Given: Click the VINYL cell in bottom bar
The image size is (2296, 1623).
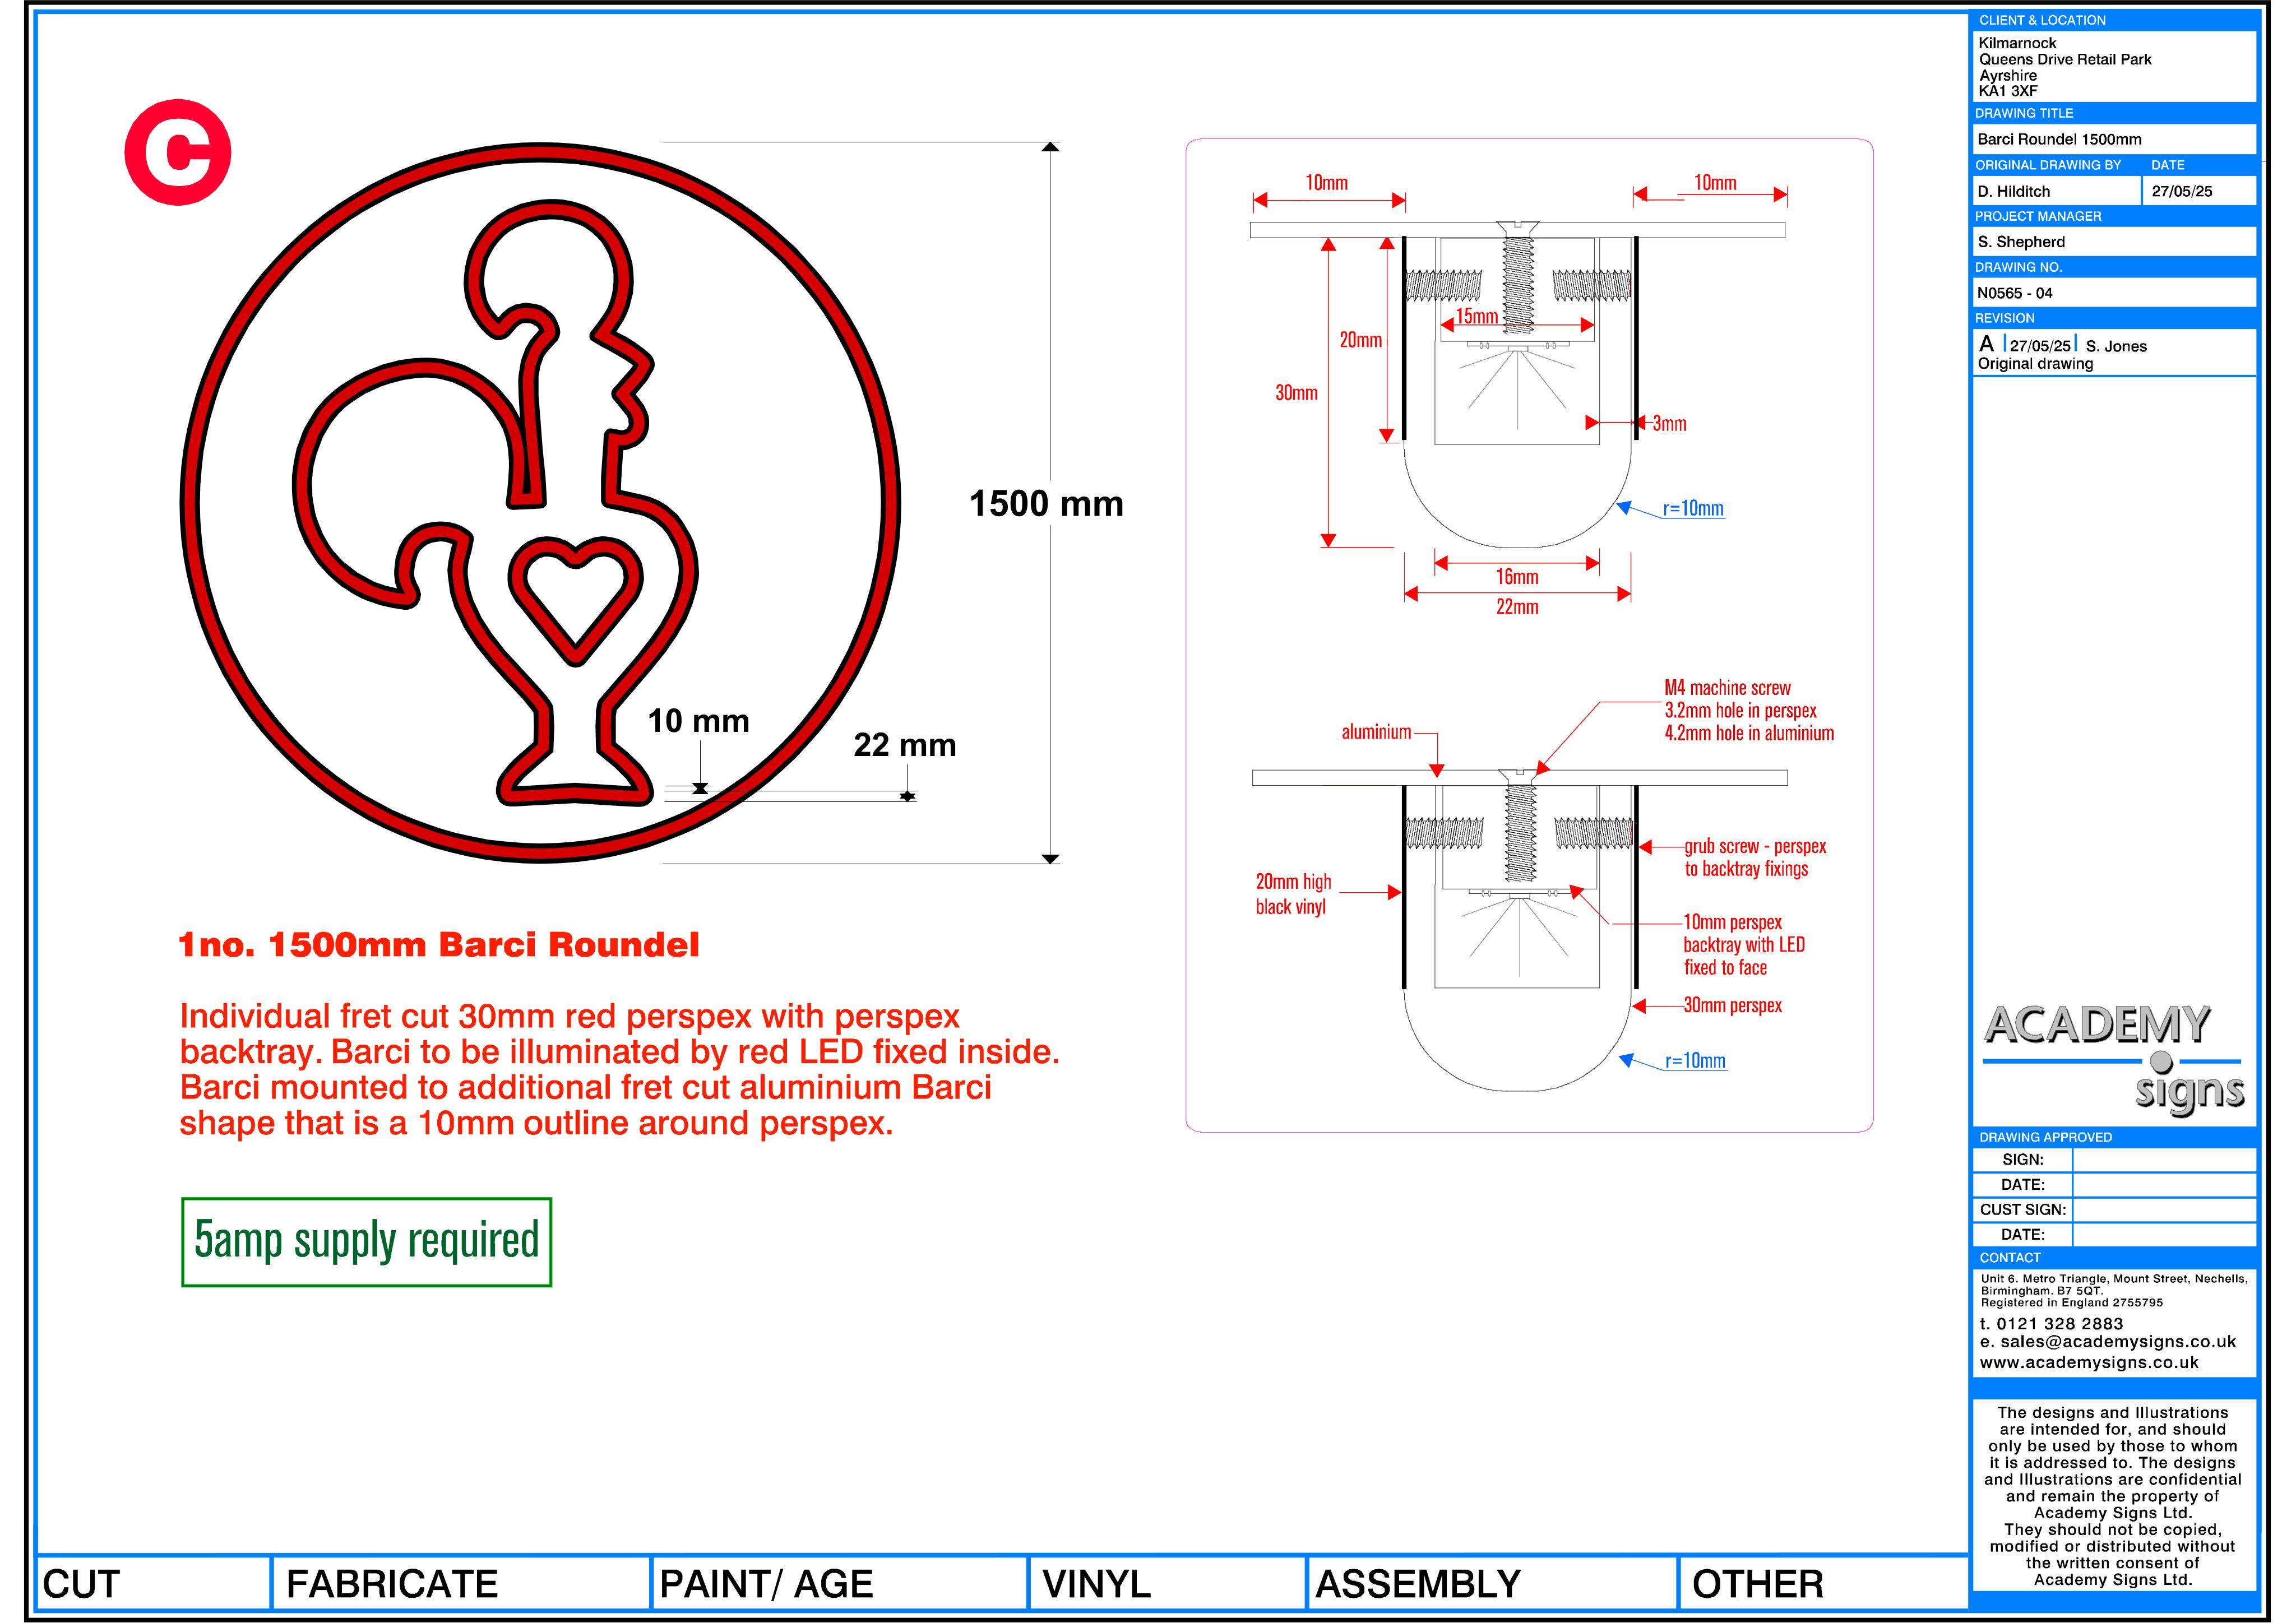Looking at the screenshot, I should pos(1167,1584).
